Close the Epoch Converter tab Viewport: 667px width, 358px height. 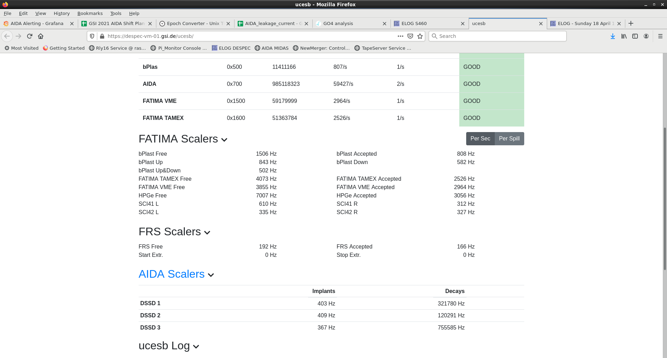[x=228, y=24]
